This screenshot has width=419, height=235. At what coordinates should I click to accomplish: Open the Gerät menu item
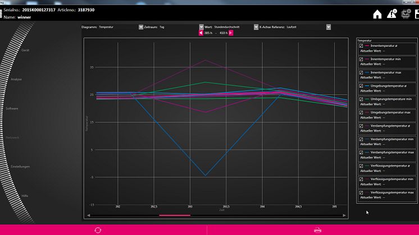tap(25, 50)
